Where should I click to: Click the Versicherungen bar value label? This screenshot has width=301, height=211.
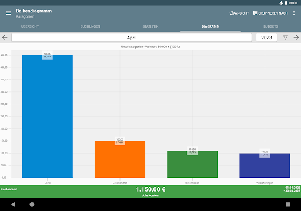pos(265,153)
